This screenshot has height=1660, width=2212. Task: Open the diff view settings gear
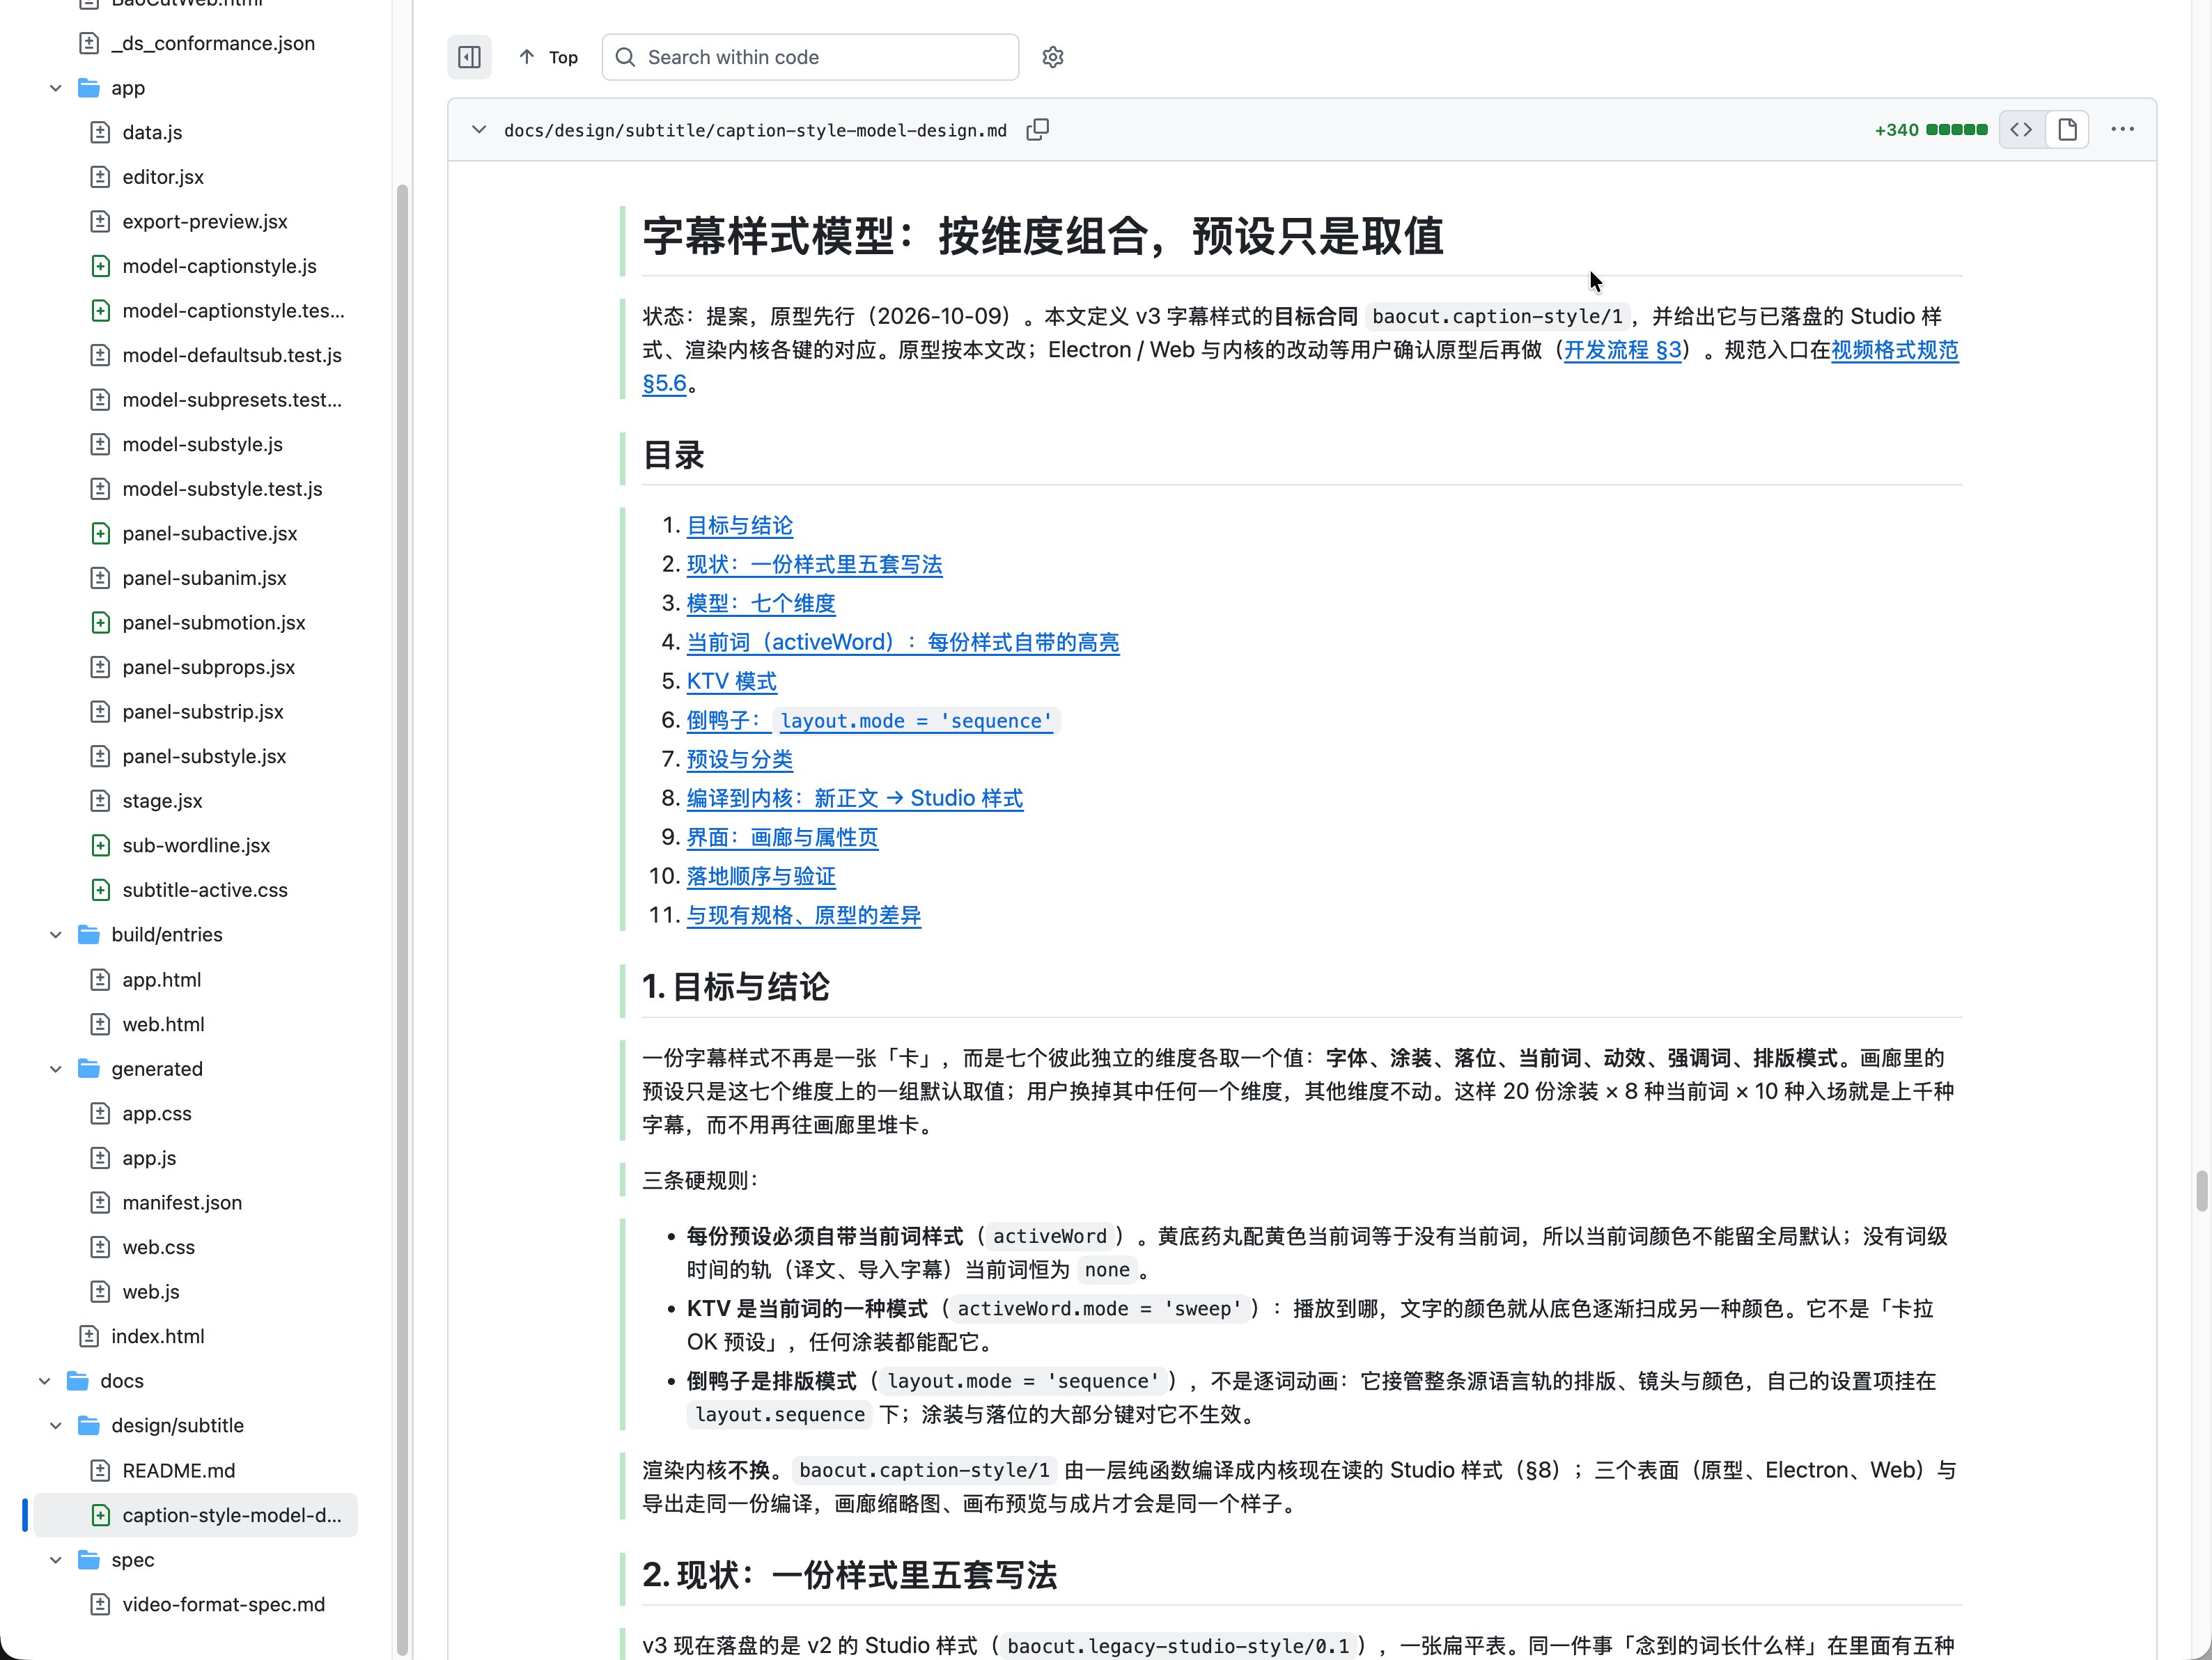pyautogui.click(x=1053, y=57)
